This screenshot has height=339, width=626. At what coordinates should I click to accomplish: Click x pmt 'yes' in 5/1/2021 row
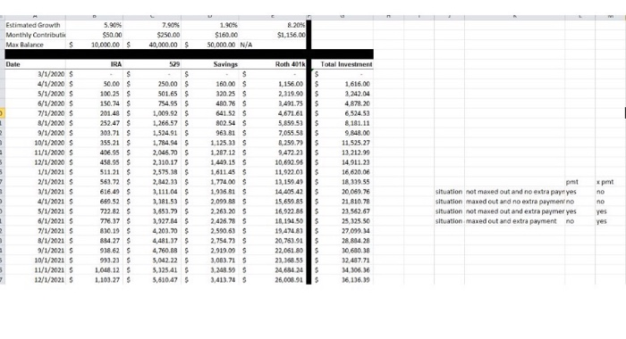[x=610, y=211]
